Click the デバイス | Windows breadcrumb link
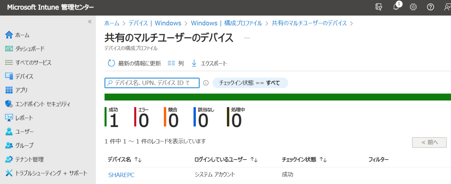Viewport: 451px width, 184px height. point(155,23)
